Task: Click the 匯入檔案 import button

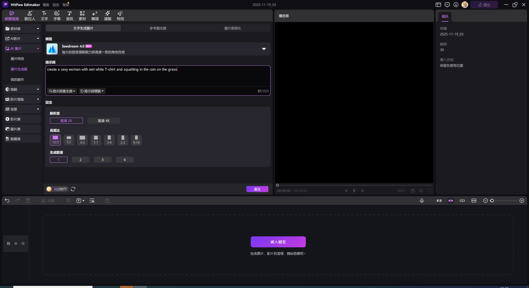Action: (x=278, y=242)
